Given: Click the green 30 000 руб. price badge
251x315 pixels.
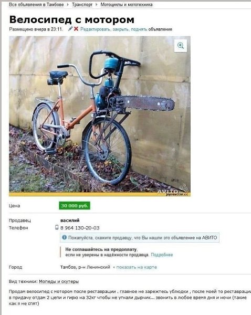Looking at the screenshot, I should click(x=75, y=206).
